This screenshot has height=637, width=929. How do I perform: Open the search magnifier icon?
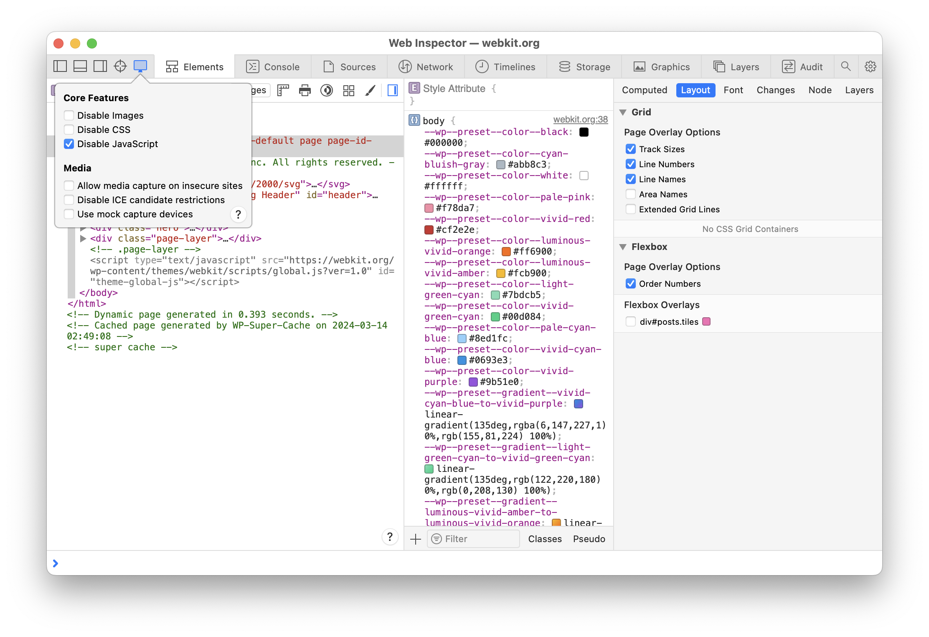[x=846, y=66]
